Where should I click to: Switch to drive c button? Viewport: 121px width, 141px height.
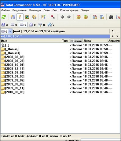14,25
